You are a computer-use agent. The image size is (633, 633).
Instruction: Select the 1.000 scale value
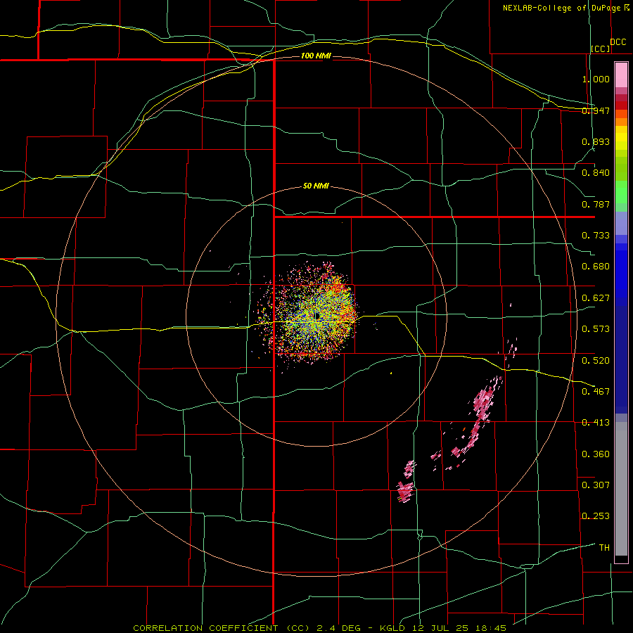(x=596, y=79)
